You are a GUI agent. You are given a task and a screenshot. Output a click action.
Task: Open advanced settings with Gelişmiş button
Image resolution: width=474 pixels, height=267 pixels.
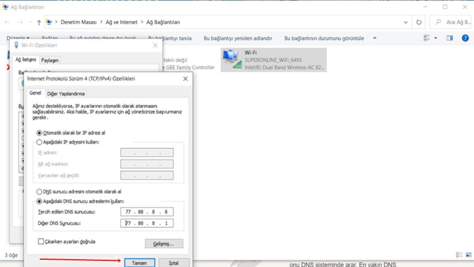164,244
